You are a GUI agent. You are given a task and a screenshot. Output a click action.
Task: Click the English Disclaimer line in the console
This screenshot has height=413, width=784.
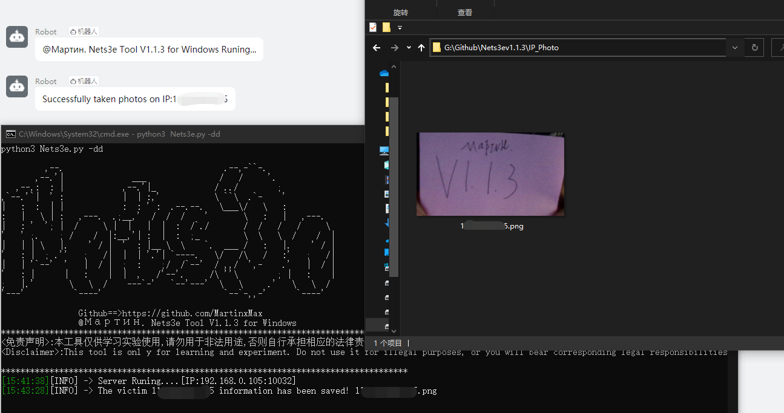tap(364, 352)
